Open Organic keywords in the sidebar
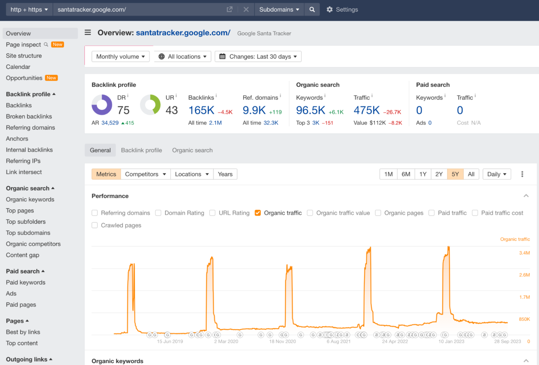 (x=30, y=199)
